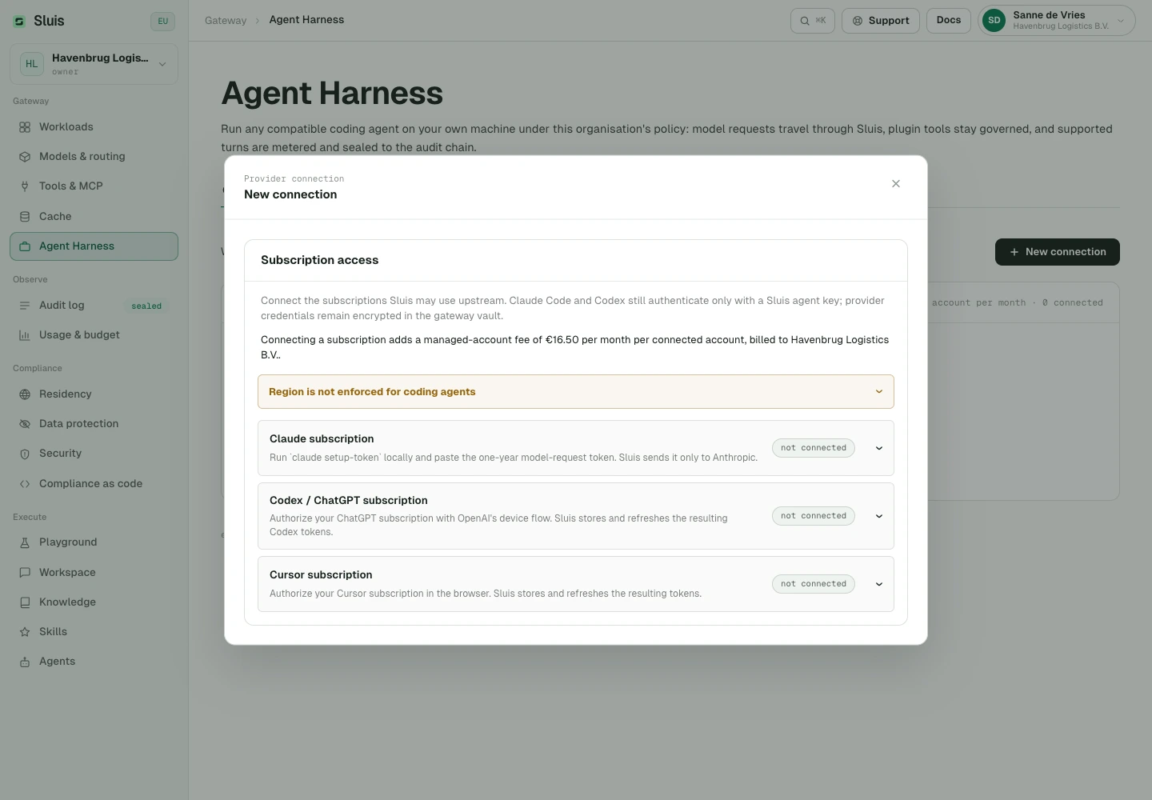Go to Workloads in the sidebar
Image resolution: width=1152 pixels, height=800 pixels.
94,127
